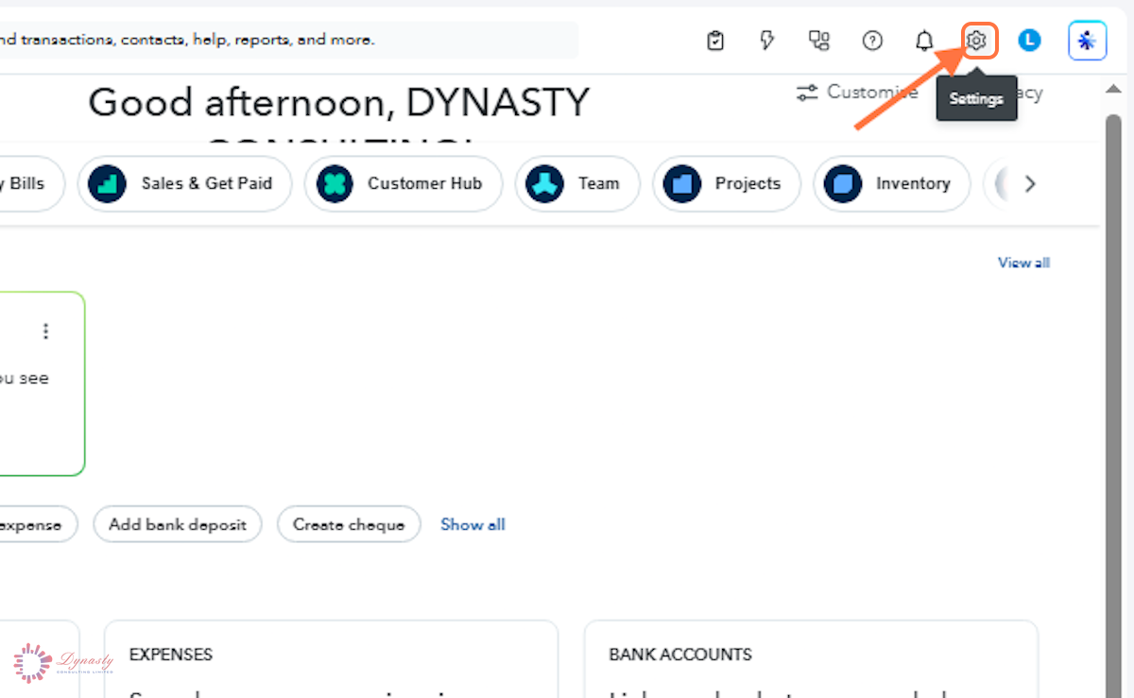Image resolution: width=1134 pixels, height=698 pixels.
Task: Open the three-dot menu on the card
Action: click(x=45, y=331)
